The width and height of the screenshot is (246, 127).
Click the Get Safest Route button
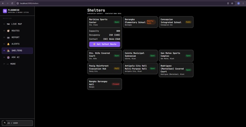(x=105, y=44)
